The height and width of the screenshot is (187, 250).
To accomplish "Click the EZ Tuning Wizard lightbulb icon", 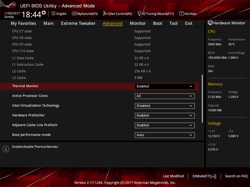I will tap(139, 14).
